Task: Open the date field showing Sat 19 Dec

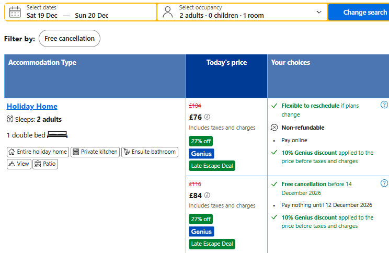Action: click(42, 15)
